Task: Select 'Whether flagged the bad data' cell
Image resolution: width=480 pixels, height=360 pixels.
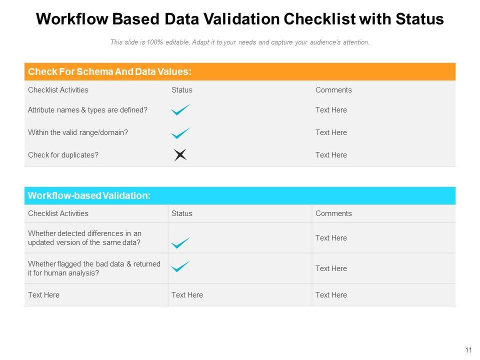Action: click(x=94, y=268)
